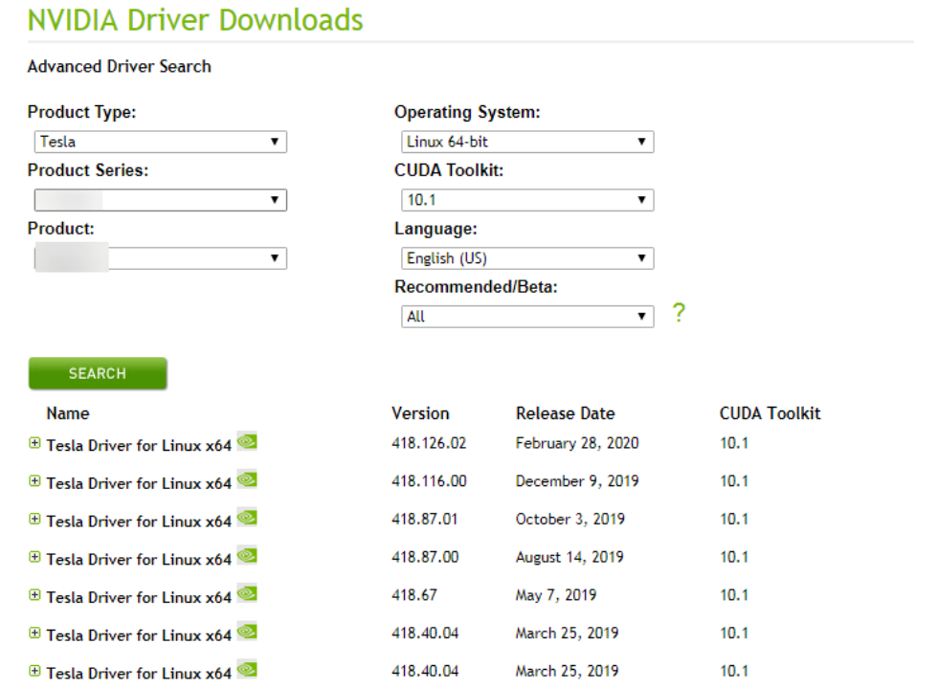Open Tesla Driver link for October 3, 2019
938x689 pixels.
point(139,522)
